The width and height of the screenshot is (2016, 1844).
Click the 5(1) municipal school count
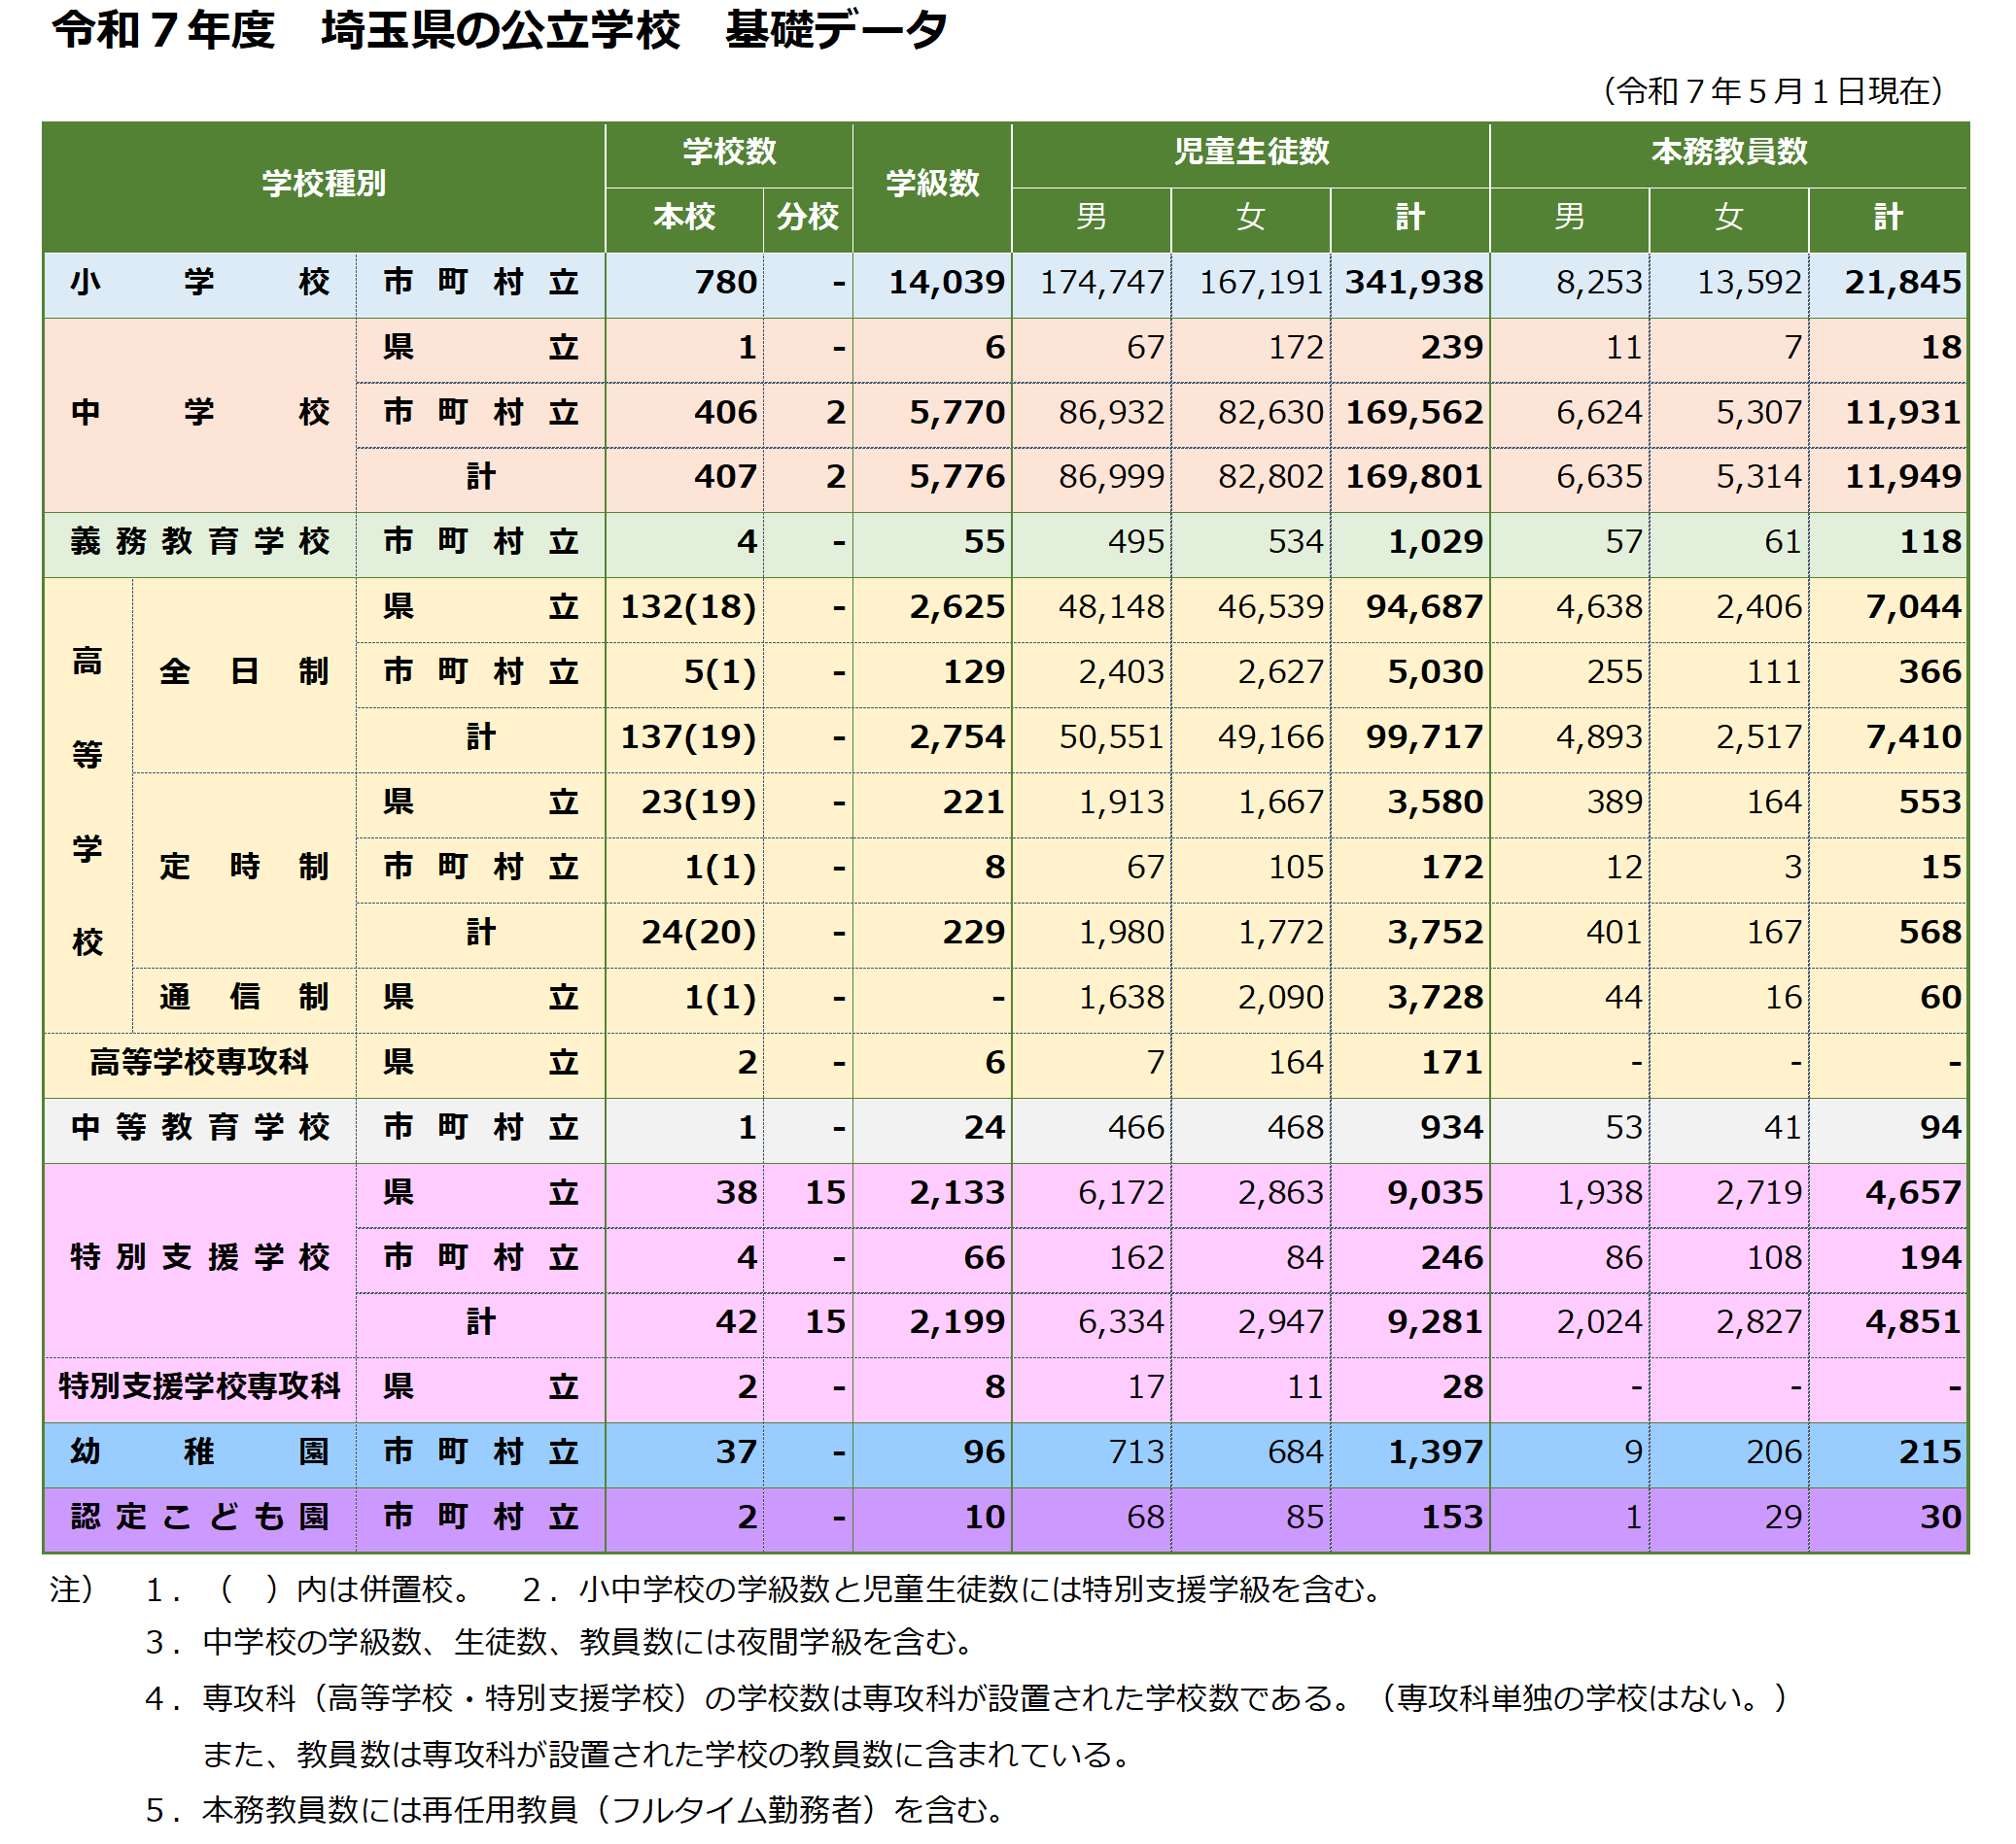[x=684, y=672]
